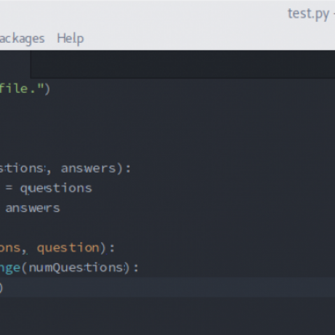Viewport: 335px width, 335px height.
Task: Click the parenthesis on the highlighted line
Action: pos(1,288)
